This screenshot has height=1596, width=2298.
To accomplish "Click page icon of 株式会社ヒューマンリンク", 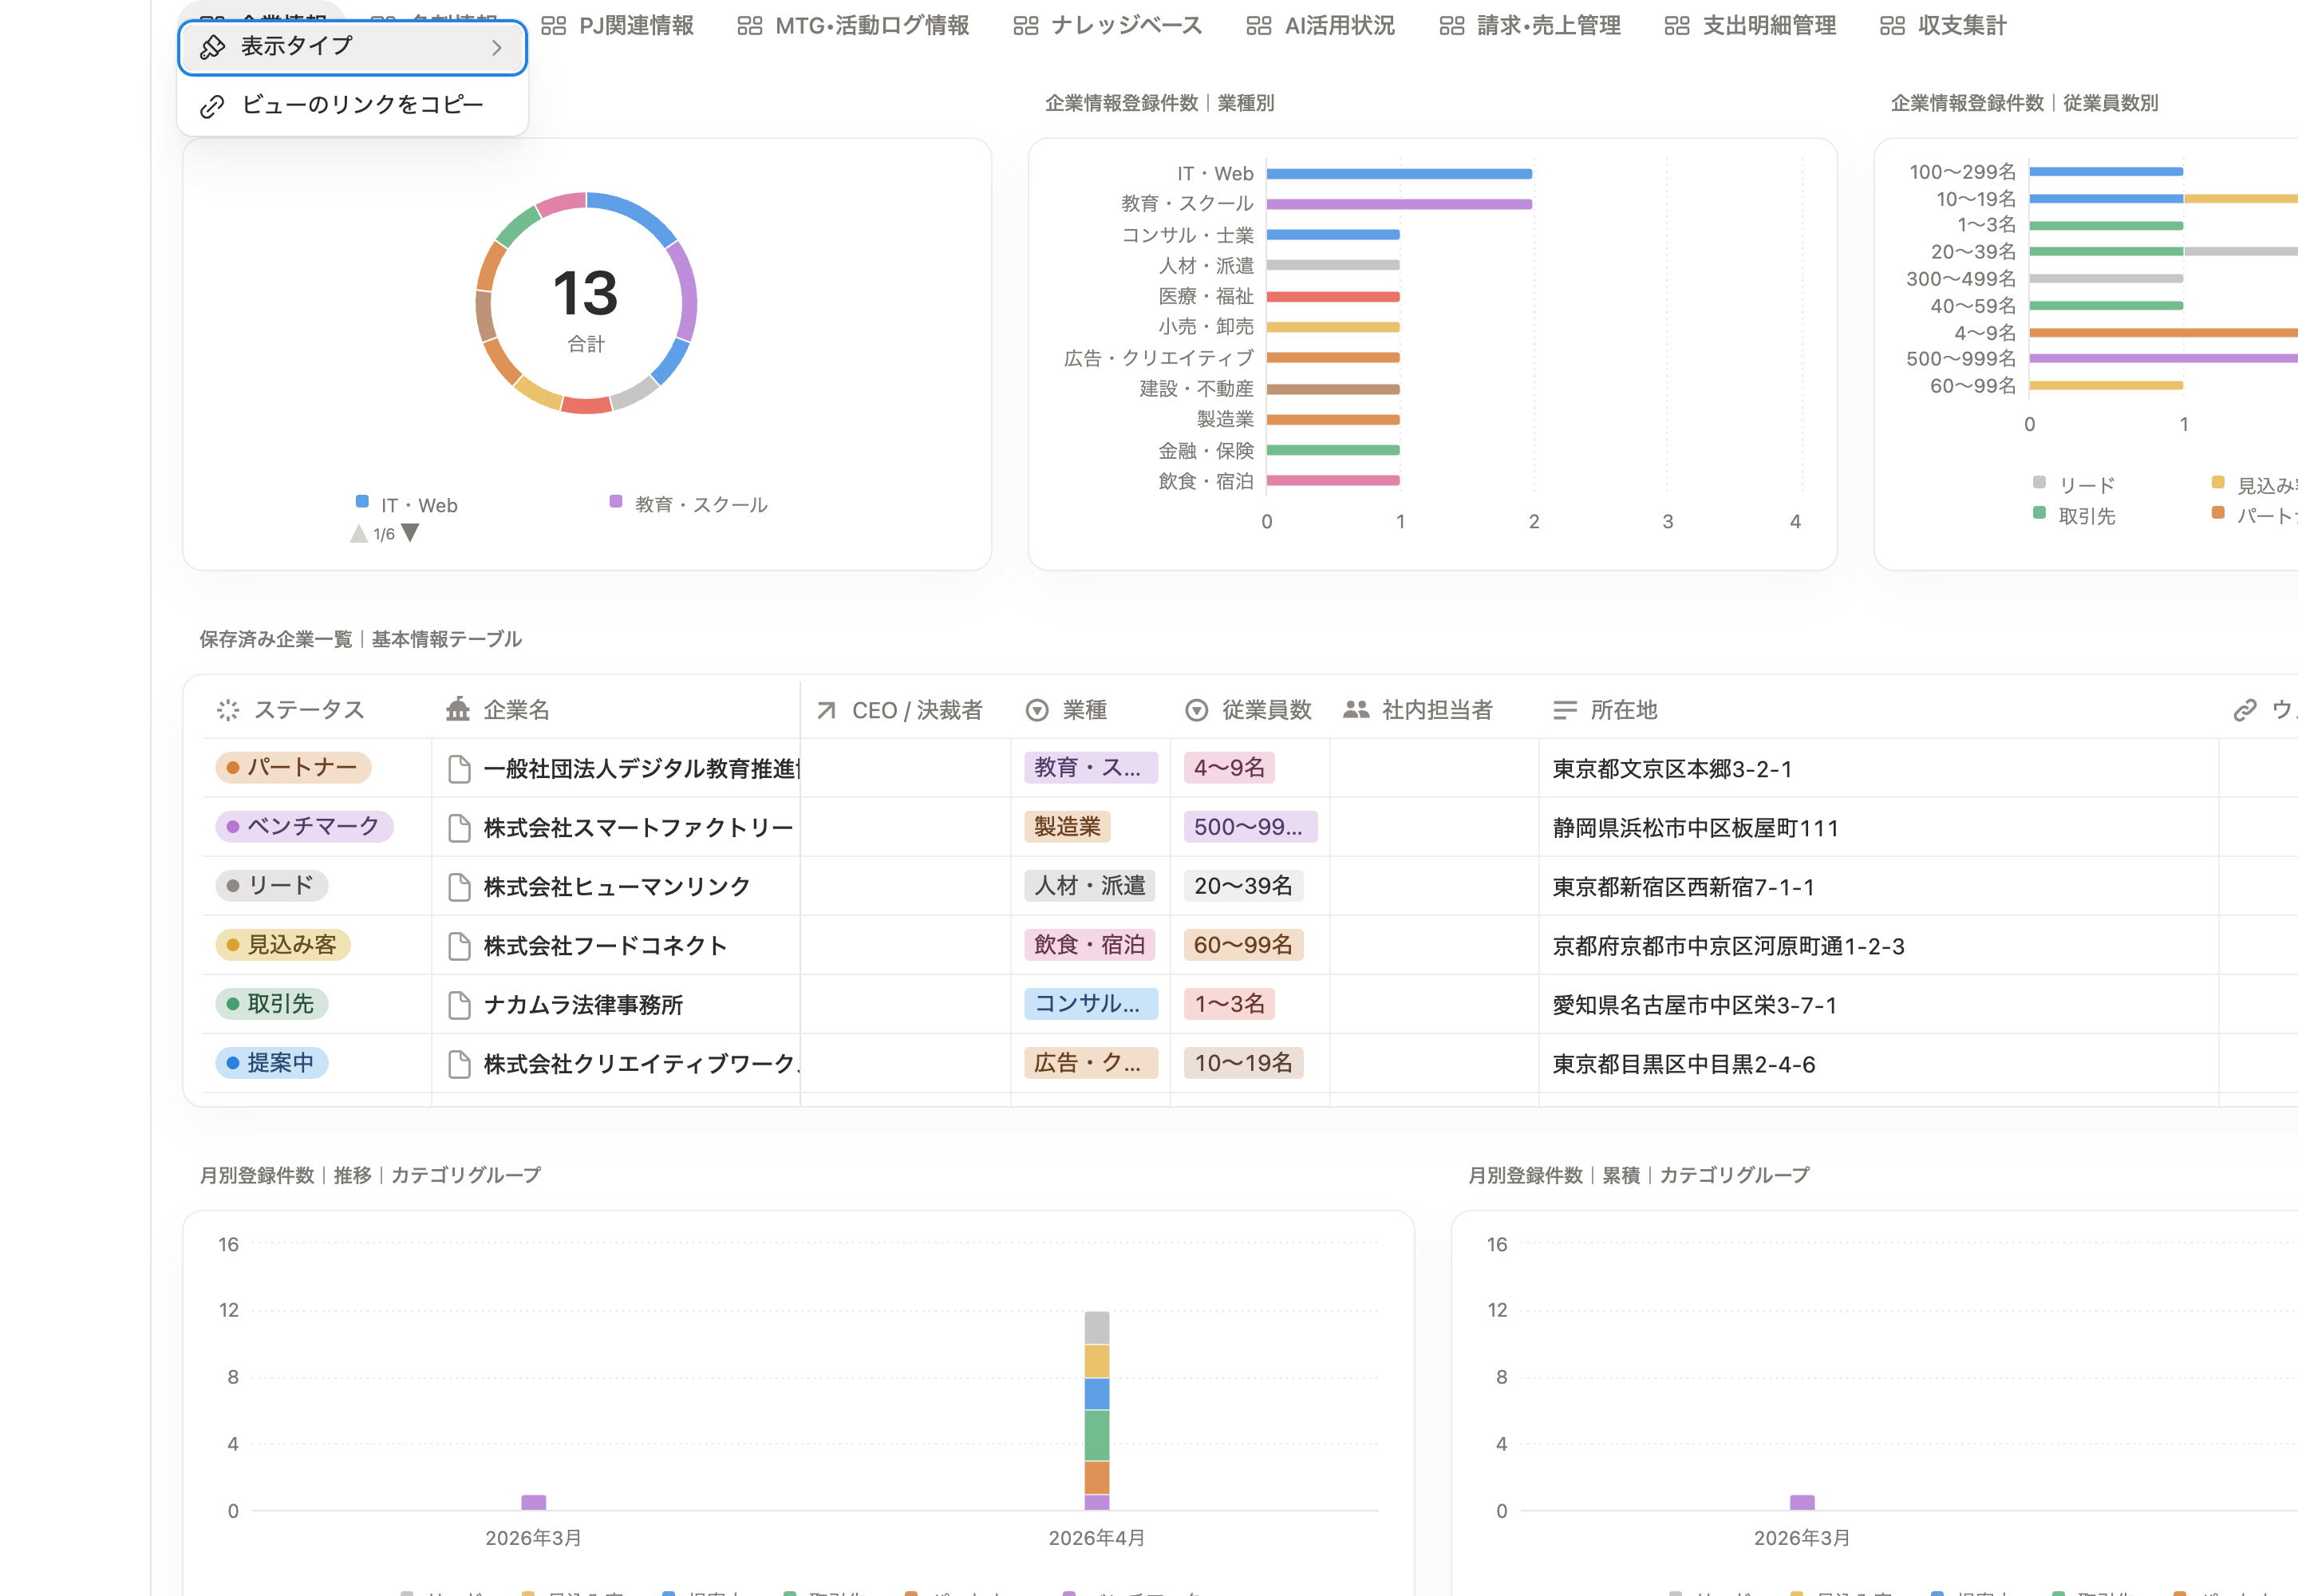I will pyautogui.click(x=459, y=887).
